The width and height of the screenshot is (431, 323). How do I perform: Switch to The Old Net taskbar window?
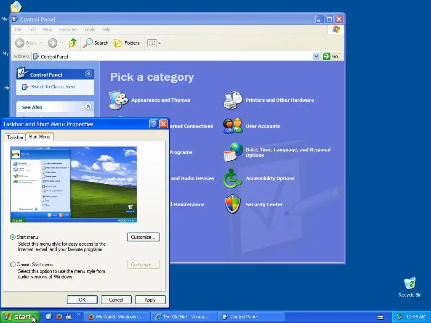pos(184,317)
